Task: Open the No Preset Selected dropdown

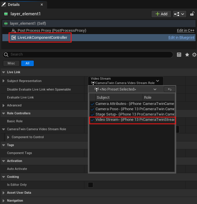Action: click(x=126, y=89)
